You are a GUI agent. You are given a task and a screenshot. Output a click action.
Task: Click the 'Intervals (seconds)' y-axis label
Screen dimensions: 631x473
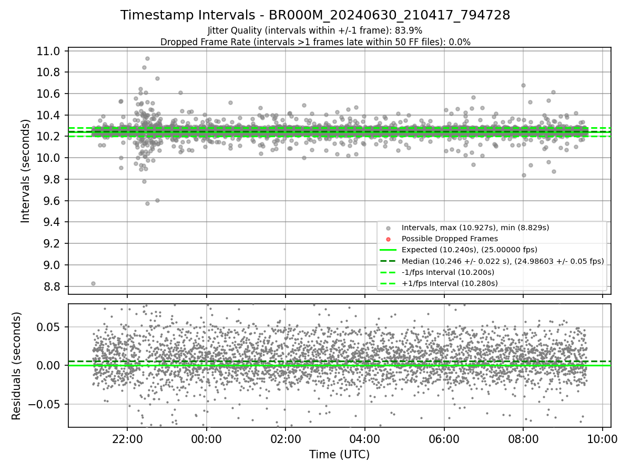click(26, 171)
